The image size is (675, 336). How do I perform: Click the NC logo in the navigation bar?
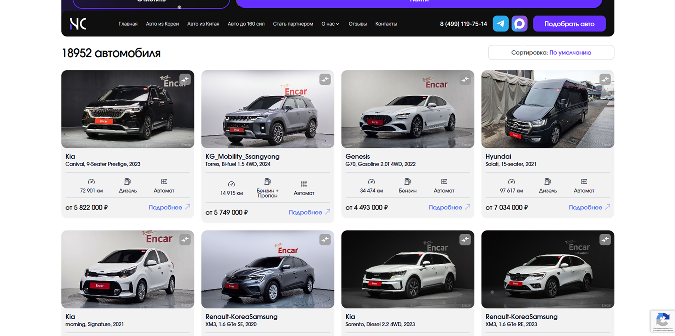point(78,24)
